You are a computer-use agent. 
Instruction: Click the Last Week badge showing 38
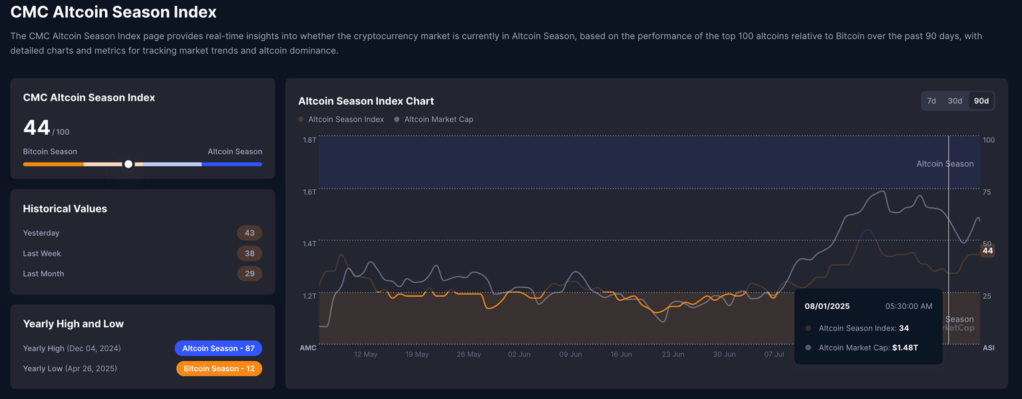(250, 254)
